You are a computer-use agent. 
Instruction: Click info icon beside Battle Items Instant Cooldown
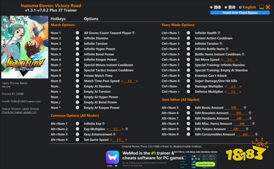[x=243, y=54]
